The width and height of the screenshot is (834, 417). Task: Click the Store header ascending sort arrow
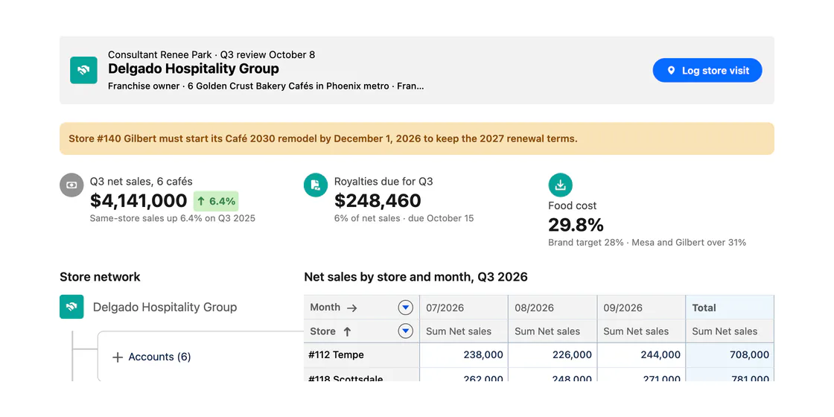pyautogui.click(x=347, y=331)
